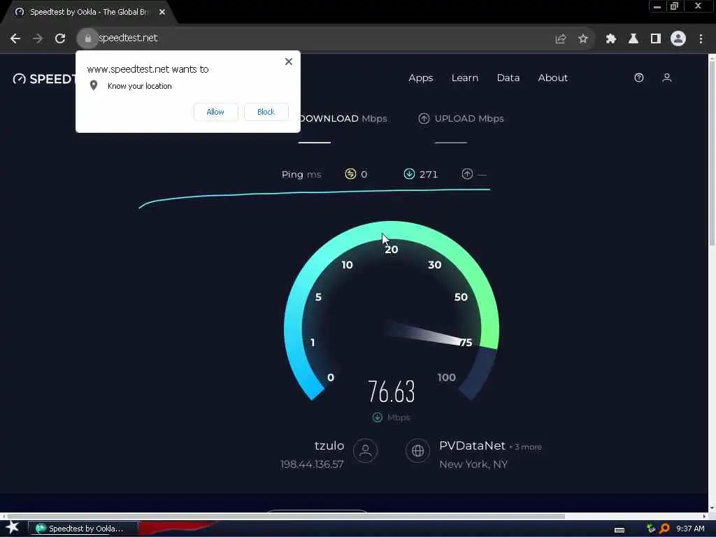Open the Chrome Labs flask icon

[x=633, y=39]
